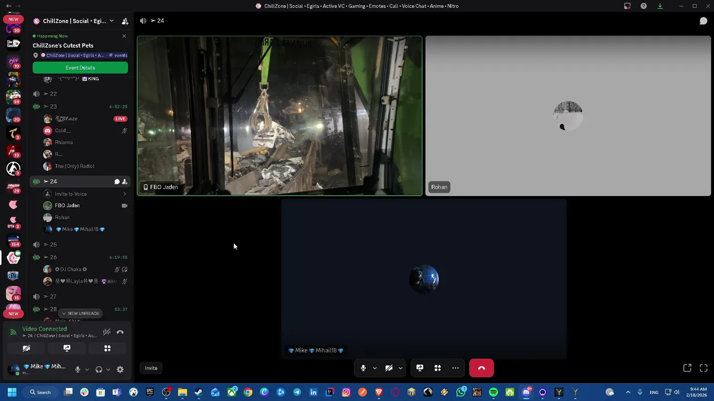This screenshot has width=714, height=401.
Task: Open activities button in voice panel
Action: click(x=107, y=349)
